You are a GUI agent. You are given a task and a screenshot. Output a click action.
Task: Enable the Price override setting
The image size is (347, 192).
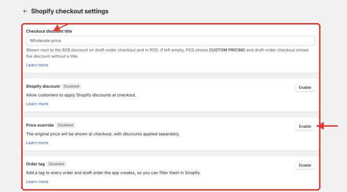tap(305, 126)
